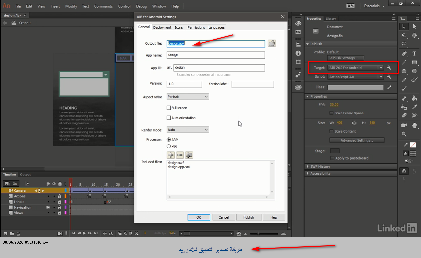
Task: Select the Camera tool in Tools panel
Action: pos(404,125)
